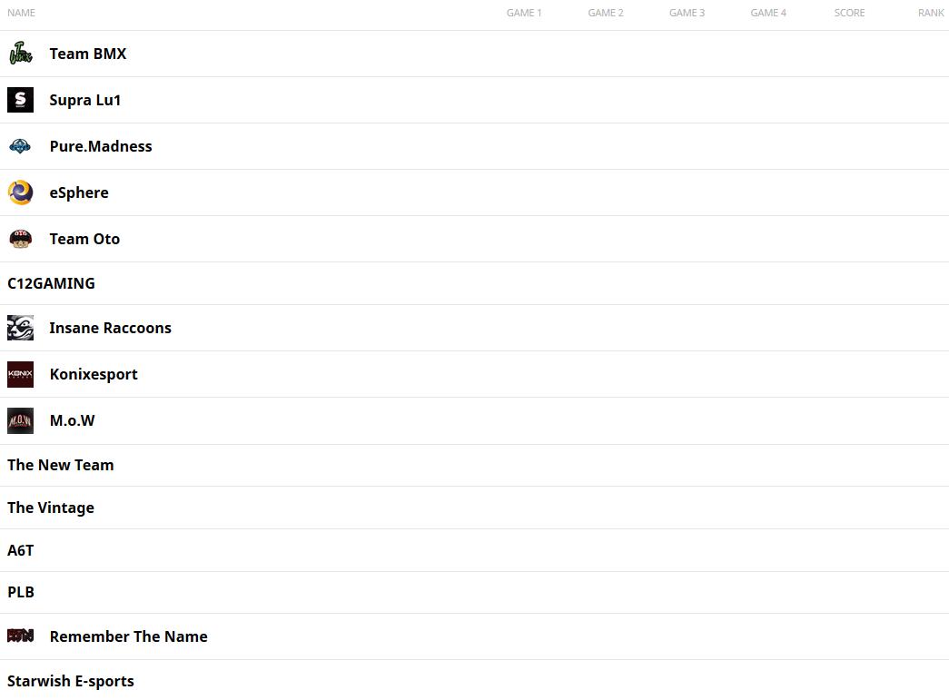
Task: Click the eSphere swirl logo icon
Action: pyautogui.click(x=21, y=192)
